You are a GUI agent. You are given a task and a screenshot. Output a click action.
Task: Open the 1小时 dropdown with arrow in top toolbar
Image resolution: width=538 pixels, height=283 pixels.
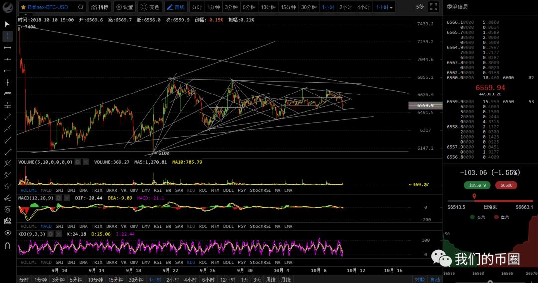click(x=384, y=7)
